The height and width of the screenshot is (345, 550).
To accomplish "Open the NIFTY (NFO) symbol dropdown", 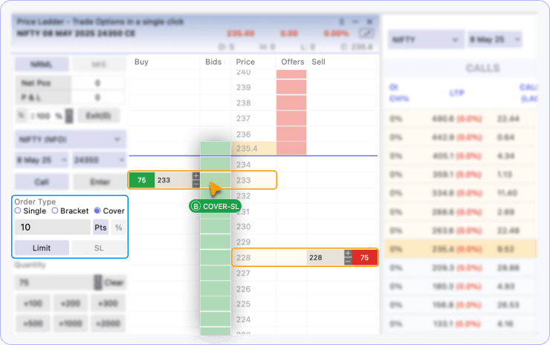I will point(70,139).
